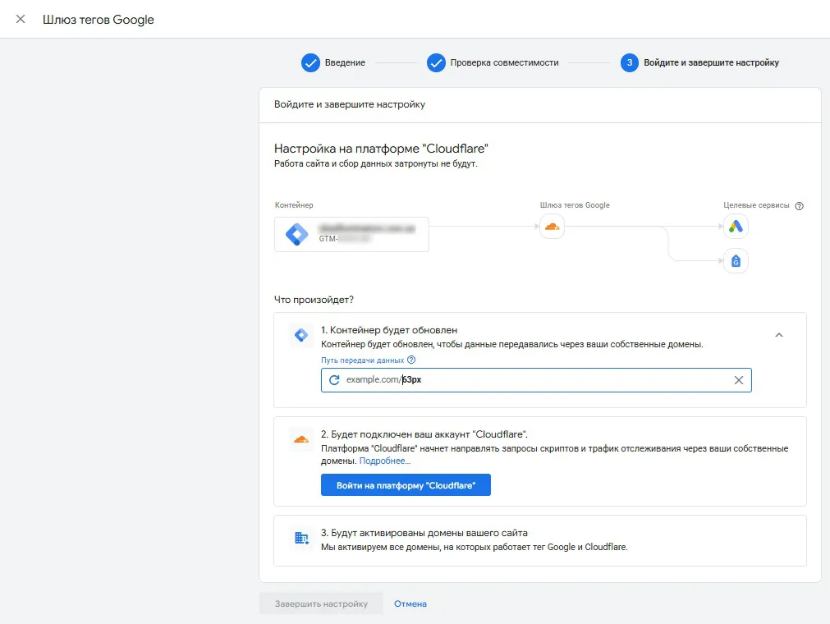Open help for Путь передачи данных
Image resolution: width=830 pixels, height=624 pixels.
tap(411, 360)
